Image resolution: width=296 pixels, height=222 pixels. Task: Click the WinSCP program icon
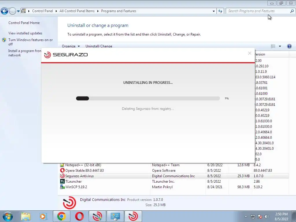62,187
